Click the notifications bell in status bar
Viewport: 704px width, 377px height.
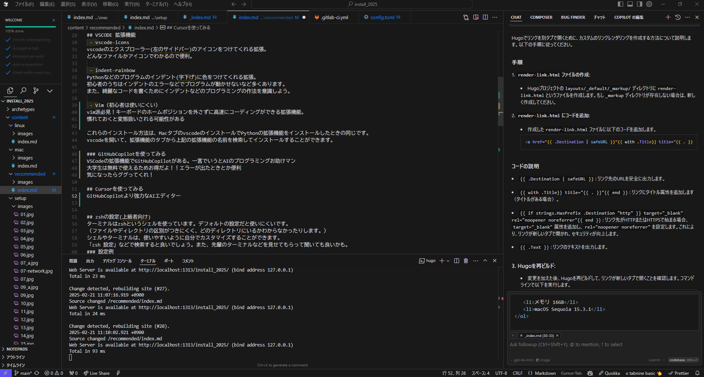coord(697,373)
